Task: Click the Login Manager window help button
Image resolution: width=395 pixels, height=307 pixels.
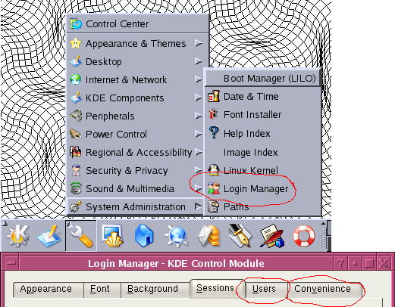Action: (340, 264)
